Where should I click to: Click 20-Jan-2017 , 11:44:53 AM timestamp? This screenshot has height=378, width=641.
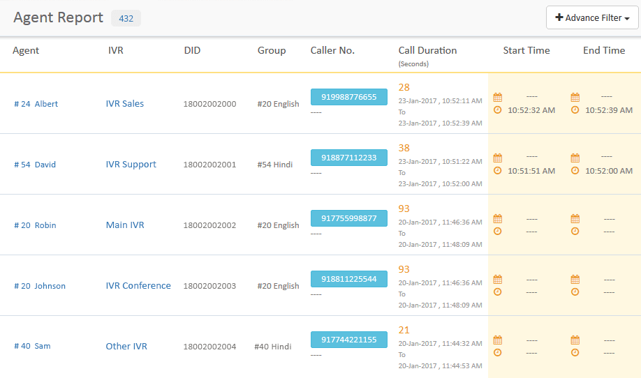441,365
